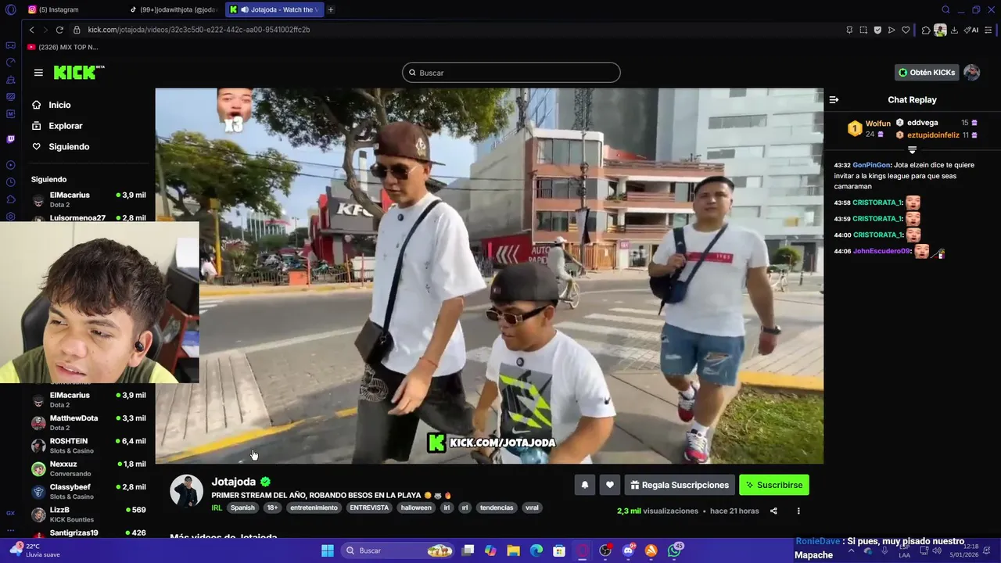Screen dimensions: 1001x563
Task: Select the halloween tag
Action: point(416,507)
